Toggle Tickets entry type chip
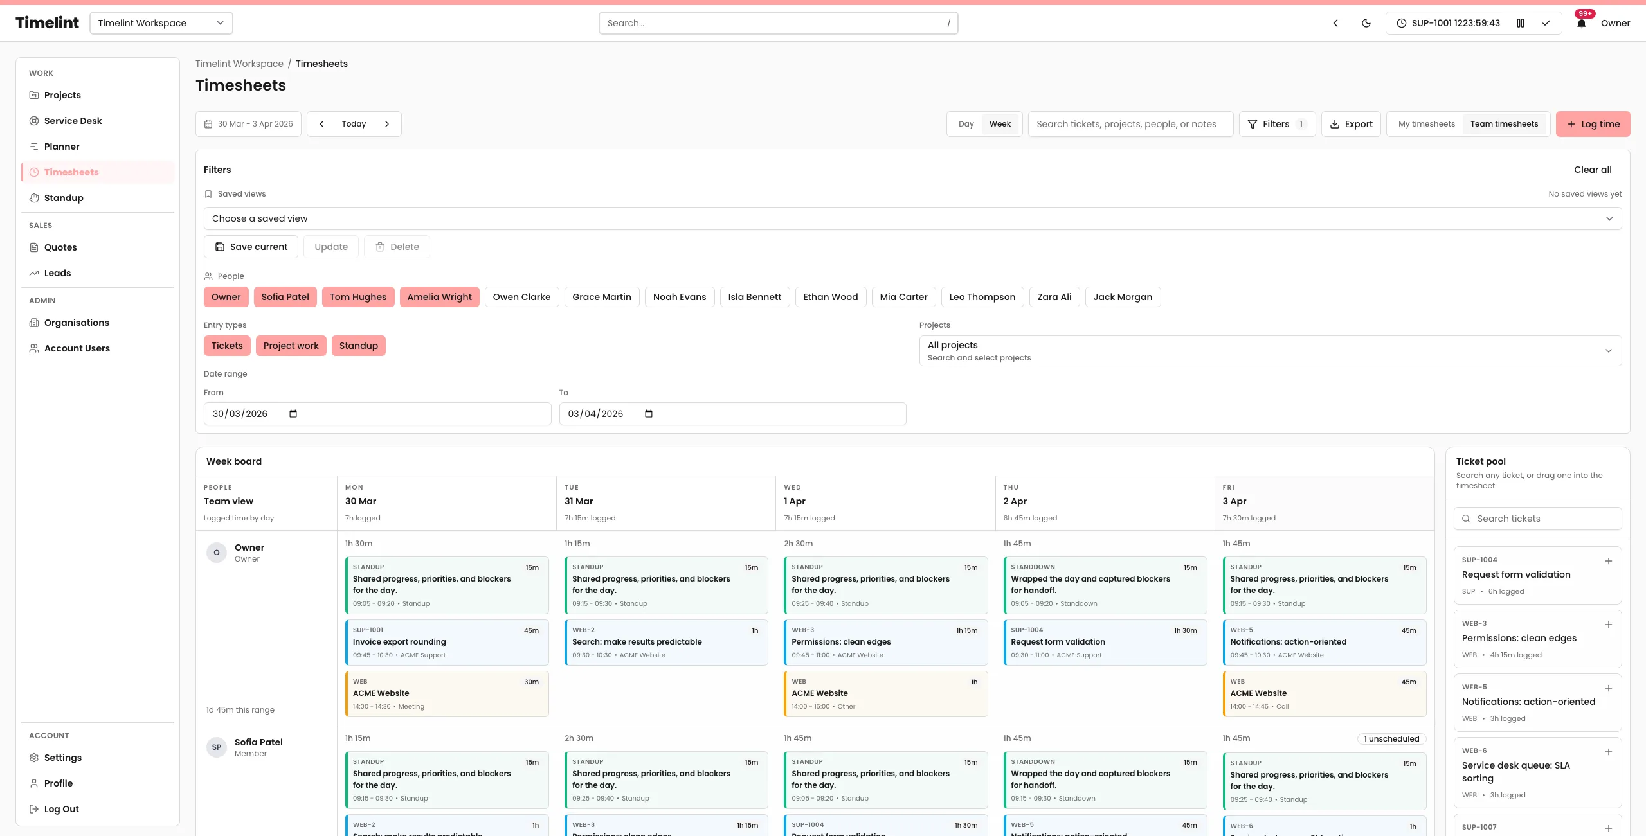The width and height of the screenshot is (1646, 836). [x=227, y=346]
